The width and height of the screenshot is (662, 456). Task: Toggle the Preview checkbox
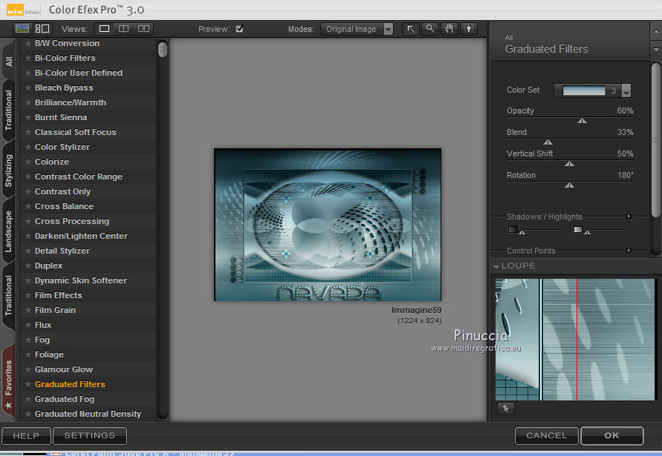pos(239,29)
